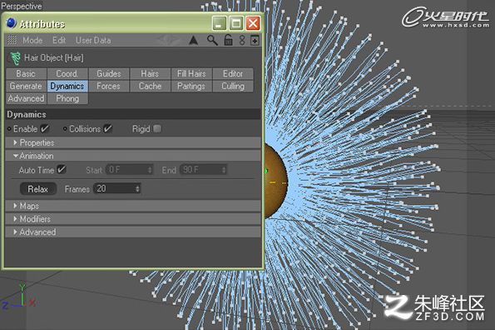
Task: Click the Frames field stepper arrows
Action: [x=137, y=188]
